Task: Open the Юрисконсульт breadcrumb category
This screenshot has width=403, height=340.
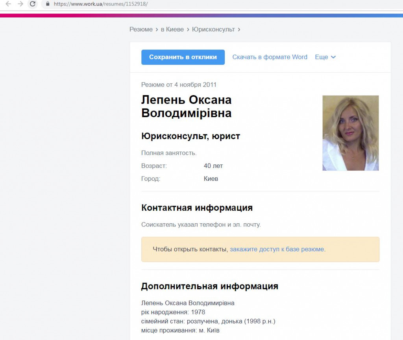Action: [x=213, y=29]
